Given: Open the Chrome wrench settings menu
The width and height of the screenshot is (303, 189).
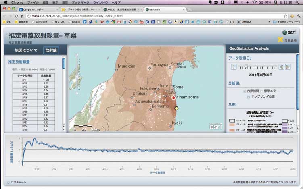Looking at the screenshot, I should 298,15.
